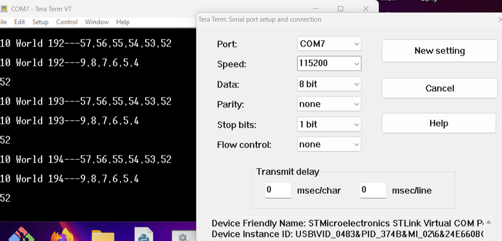The width and height of the screenshot is (502, 241).
Task: Expand the Port dropdown showing COM7
Action: tap(329, 44)
